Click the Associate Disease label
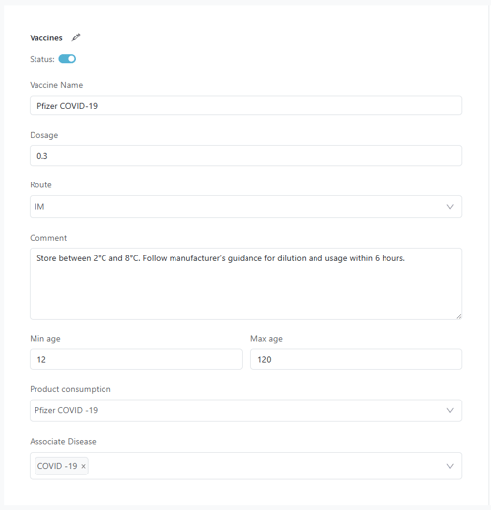Viewport: 491px width, 510px height. click(63, 441)
